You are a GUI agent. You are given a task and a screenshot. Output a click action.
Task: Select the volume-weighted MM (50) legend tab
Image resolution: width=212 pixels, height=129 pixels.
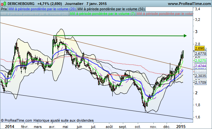(x=111, y=9)
